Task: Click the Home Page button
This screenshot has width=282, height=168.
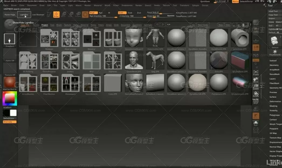Action: (10, 15)
